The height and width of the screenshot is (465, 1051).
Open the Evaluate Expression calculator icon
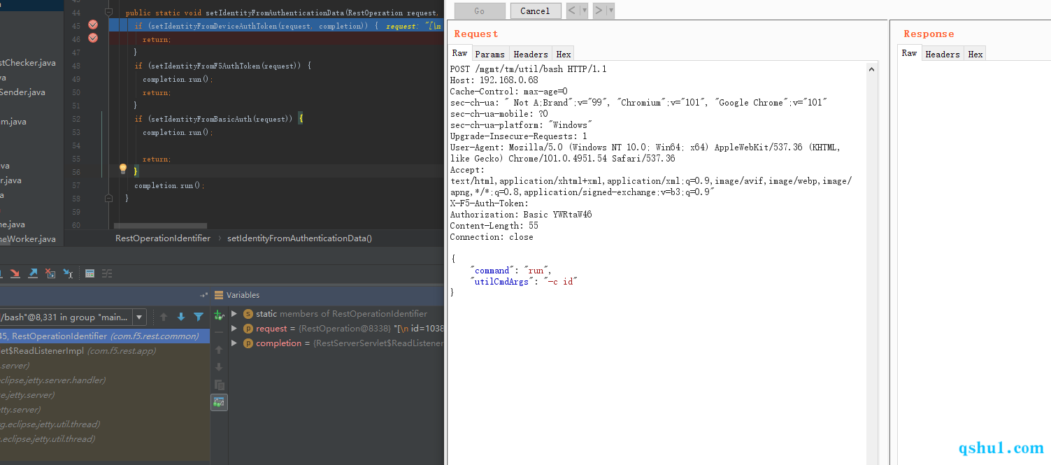tap(90, 273)
